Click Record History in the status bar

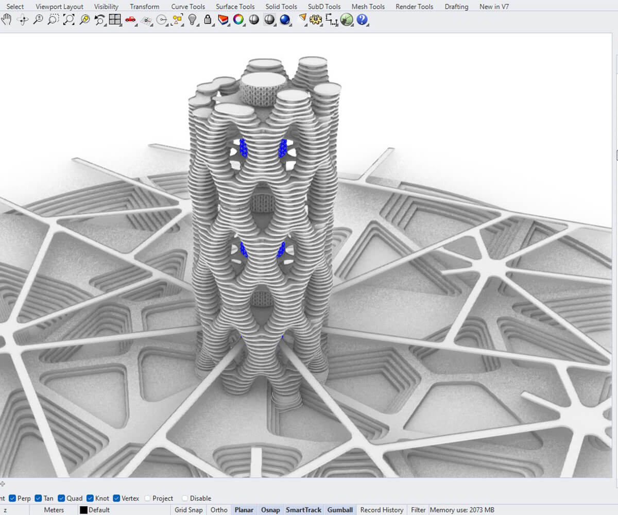[381, 509]
